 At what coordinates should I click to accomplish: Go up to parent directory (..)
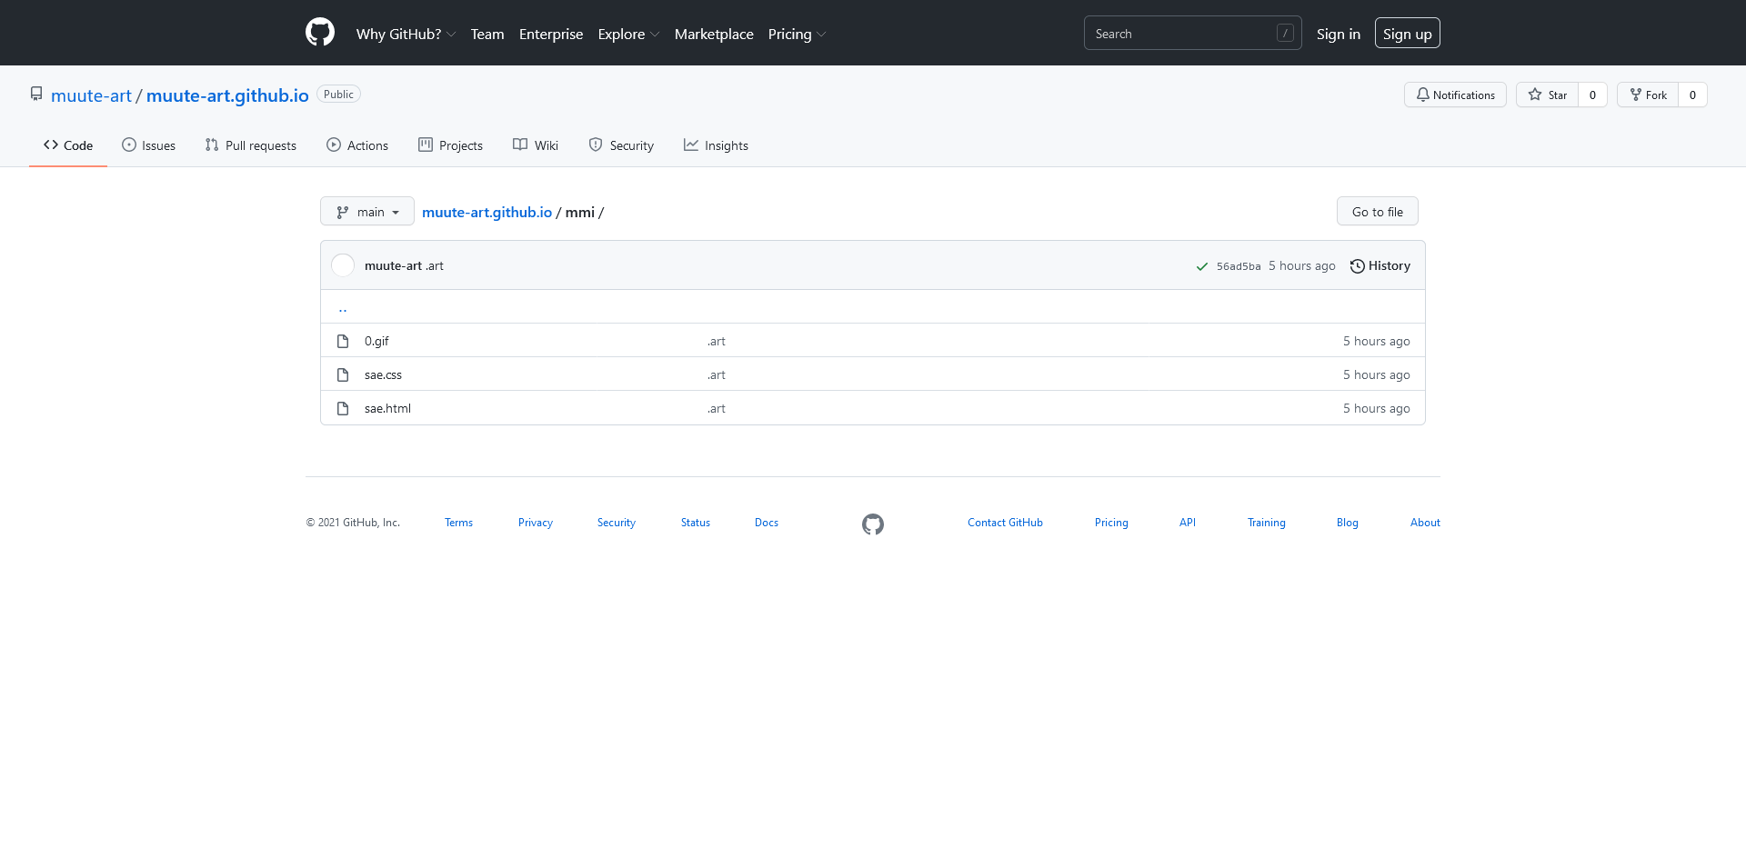point(343,308)
